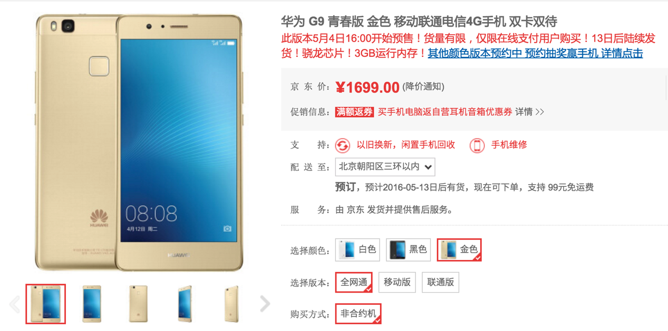Screen dimensions: 668x331
Task: Select the 非合约机 purchase method
Action: point(359,314)
